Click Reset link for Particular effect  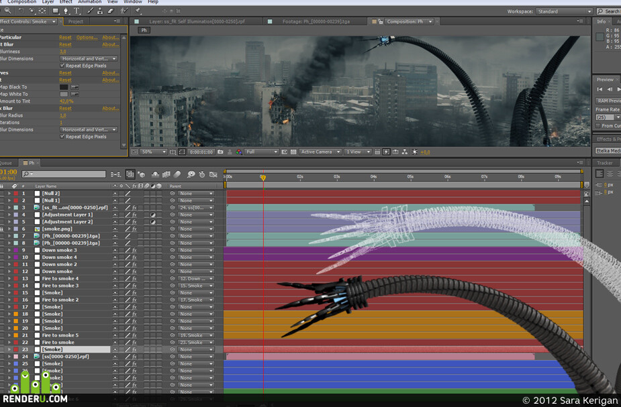(x=65, y=37)
